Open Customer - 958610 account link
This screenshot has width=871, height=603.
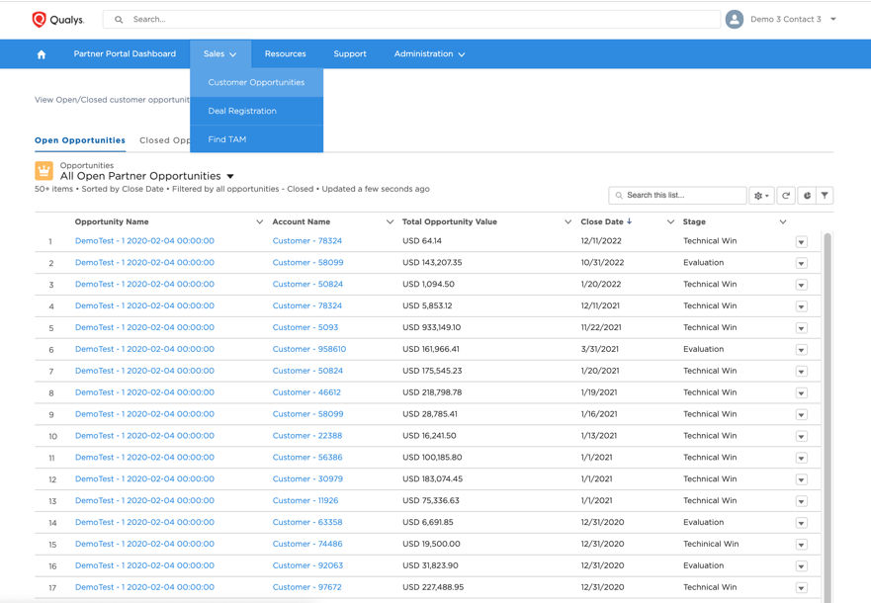[309, 349]
